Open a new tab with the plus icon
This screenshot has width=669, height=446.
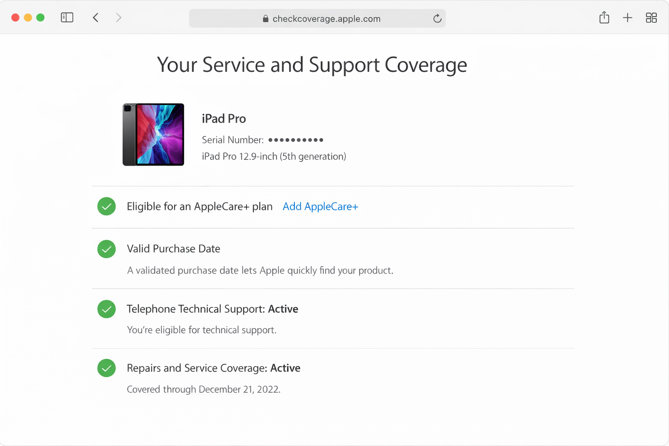(628, 17)
